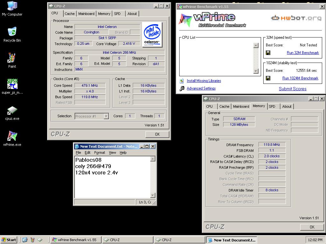Click the Advanced Settings wrench icon
The height and width of the screenshot is (244, 326).
pos(182,89)
